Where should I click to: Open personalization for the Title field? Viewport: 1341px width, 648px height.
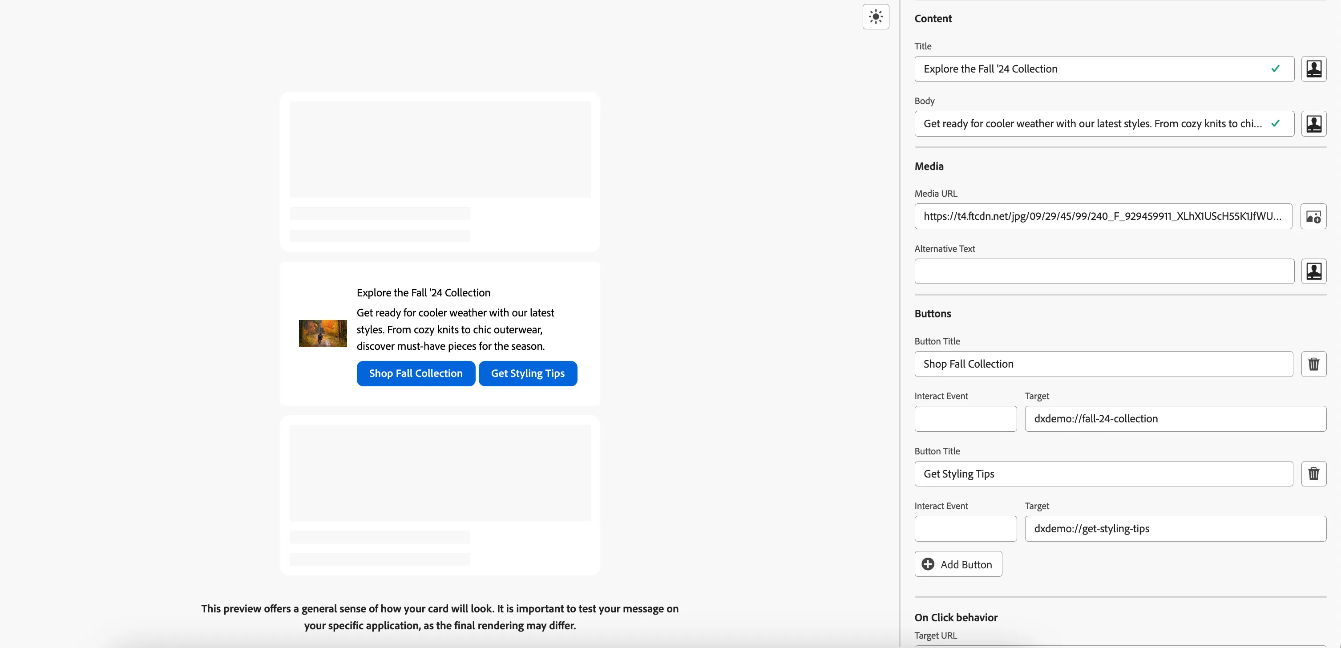[1313, 69]
